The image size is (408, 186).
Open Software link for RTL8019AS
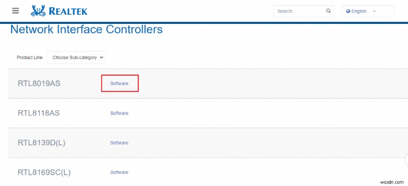click(x=119, y=83)
